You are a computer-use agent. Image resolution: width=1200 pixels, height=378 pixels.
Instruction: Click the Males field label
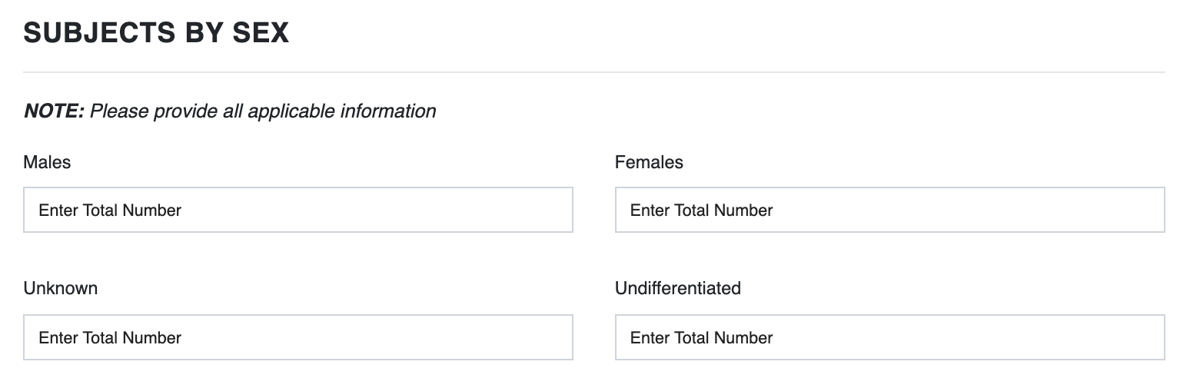pyautogui.click(x=47, y=162)
